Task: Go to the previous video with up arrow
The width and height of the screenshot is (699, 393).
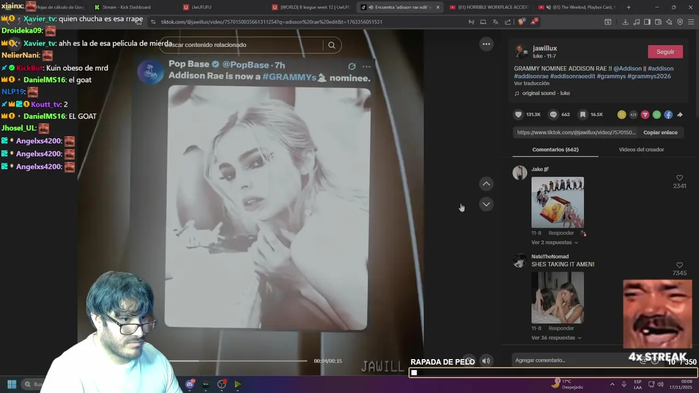Action: click(486, 184)
